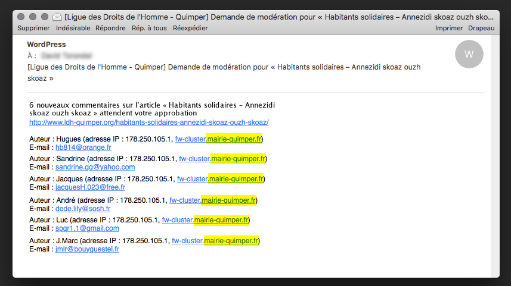Image resolution: width=511 pixels, height=286 pixels.
Task: Select Rép. à tous in toolbar
Action: coord(149,28)
